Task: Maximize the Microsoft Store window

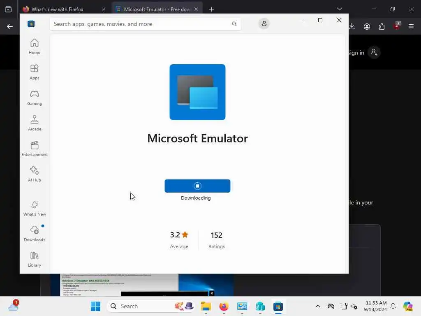Action: [320, 20]
